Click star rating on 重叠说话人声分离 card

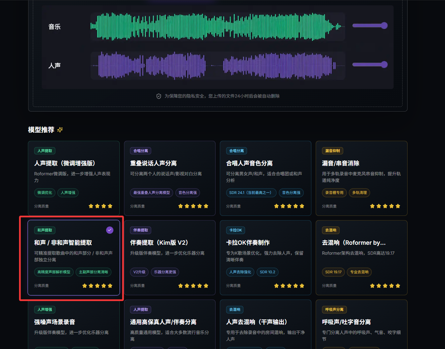pos(193,206)
